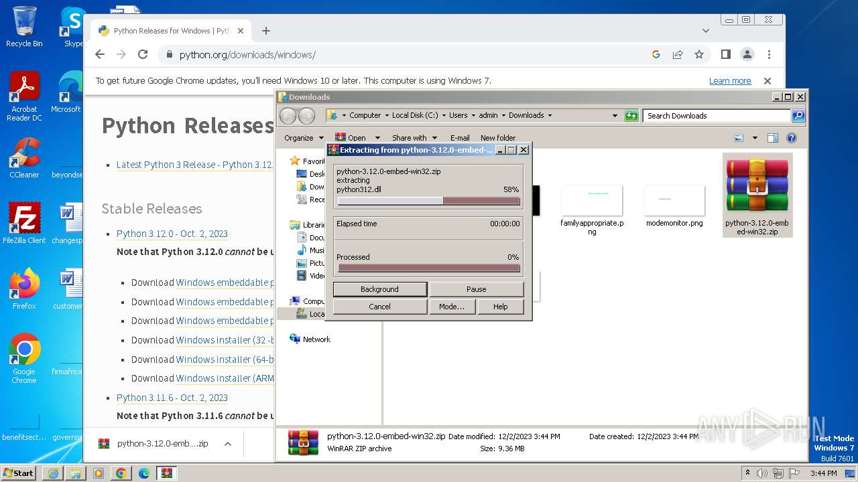This screenshot has height=482, width=858.
Task: Click Mode... button in WinRAR dialog
Action: coord(452,307)
